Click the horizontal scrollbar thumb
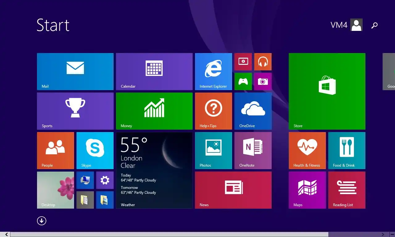The width and height of the screenshot is (395, 237). pyautogui.click(x=169, y=235)
